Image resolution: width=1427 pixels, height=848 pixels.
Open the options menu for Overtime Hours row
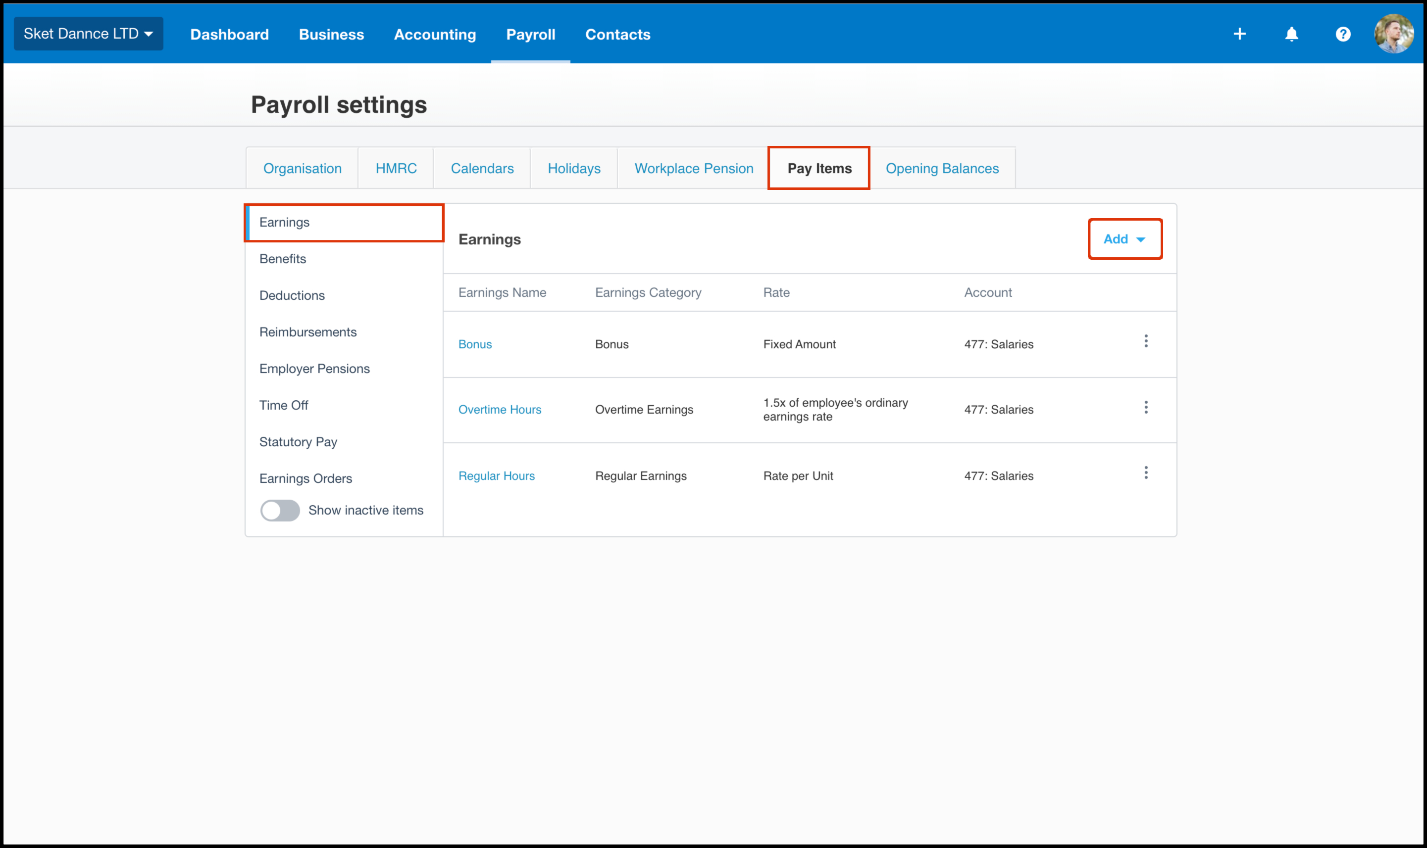click(1146, 407)
